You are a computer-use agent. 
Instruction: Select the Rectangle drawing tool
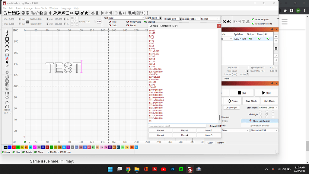[7, 39]
